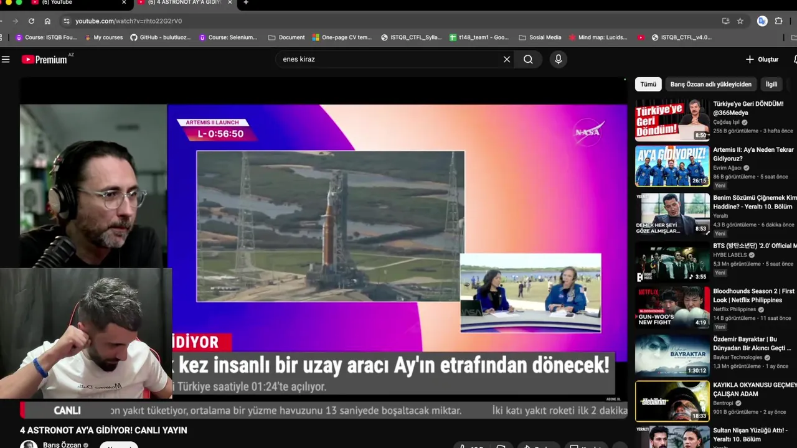This screenshot has height=448, width=797.
Task: Open the 'Sosial Media' bookmark folder
Action: [540, 37]
